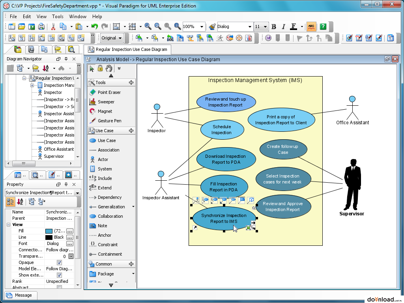Click the Message button at the bottom
Screen dimensions: 404x303
(x=20, y=295)
